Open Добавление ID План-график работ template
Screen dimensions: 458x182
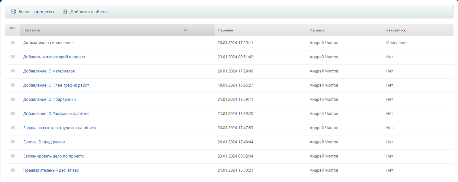(56, 85)
